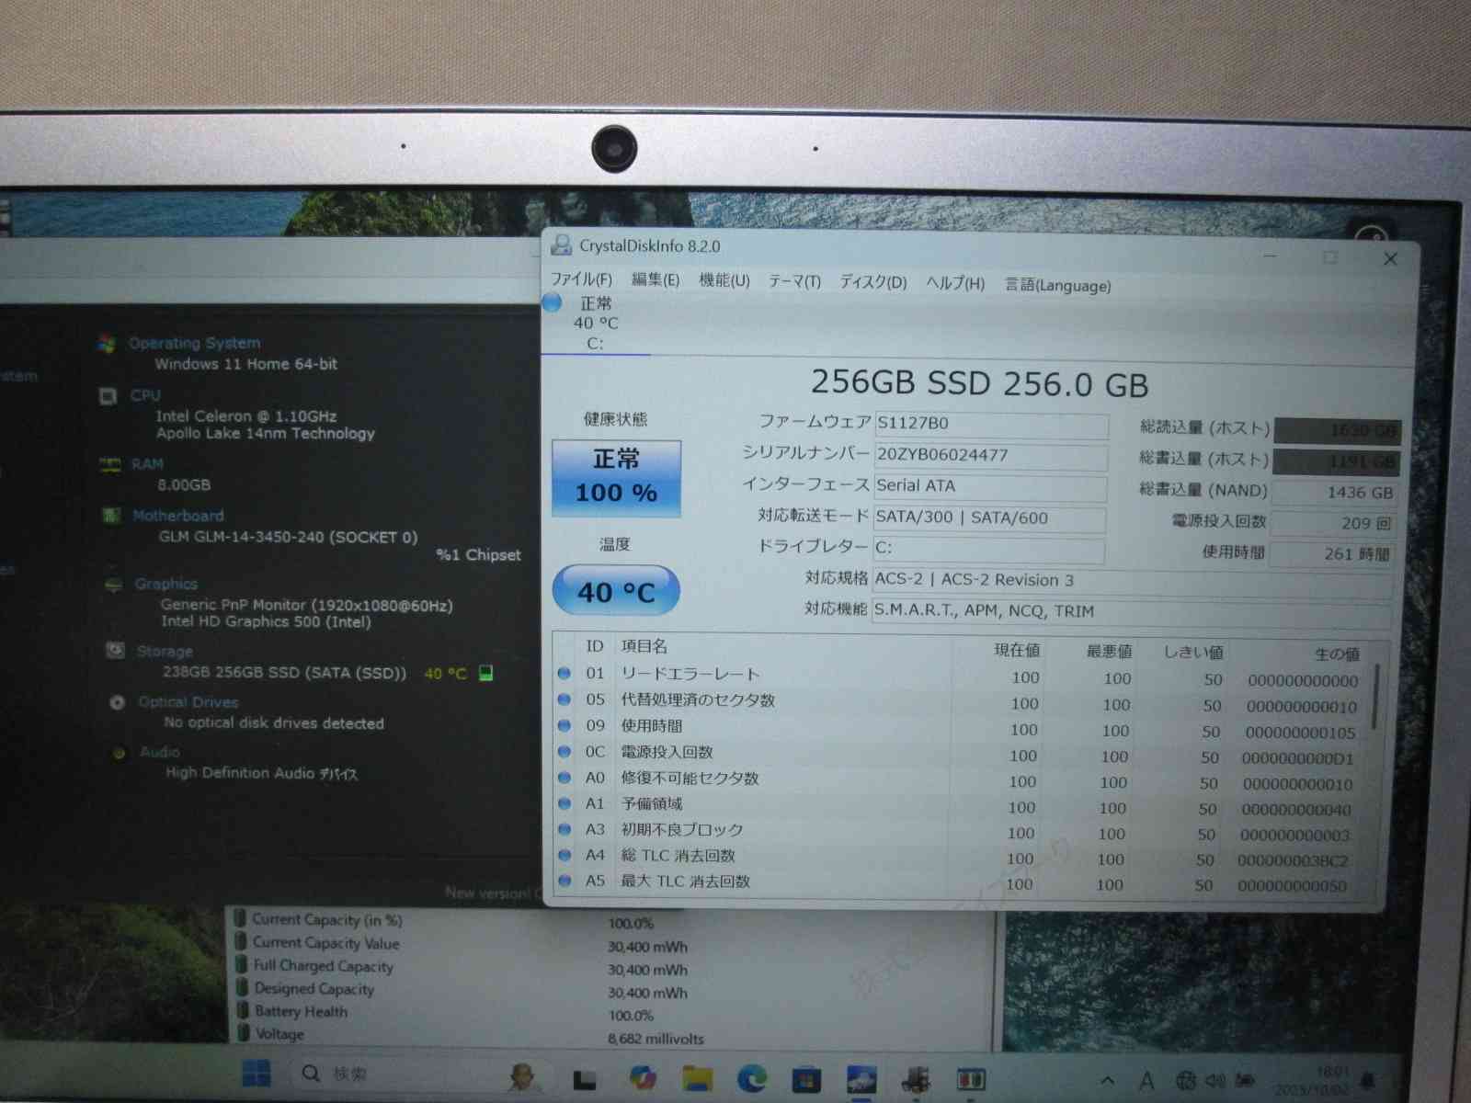Launch Microsoft Edge from the taskbar
Viewport: 1471px width, 1103px height.
(x=752, y=1077)
